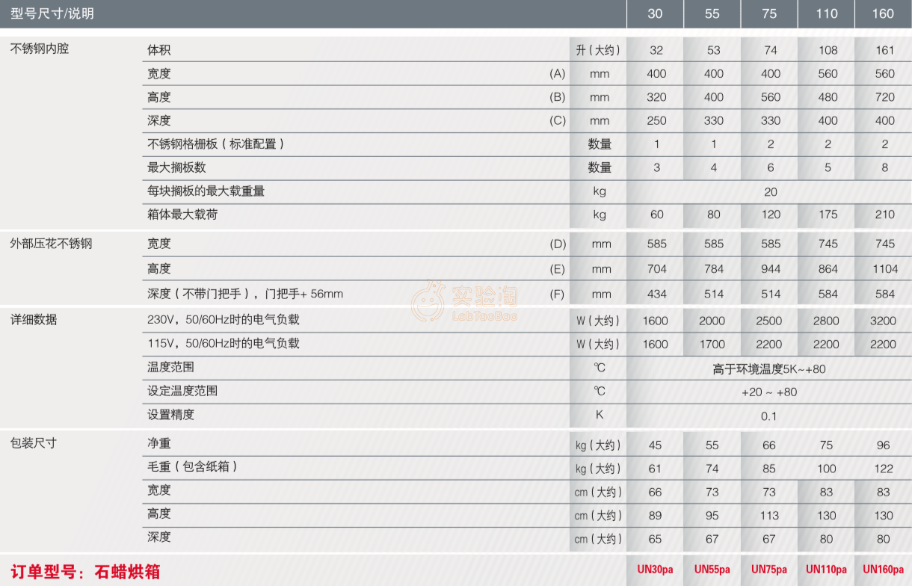
Task: Click the 不锈钢格栅板 (标准配置) row label
Action: point(216,144)
